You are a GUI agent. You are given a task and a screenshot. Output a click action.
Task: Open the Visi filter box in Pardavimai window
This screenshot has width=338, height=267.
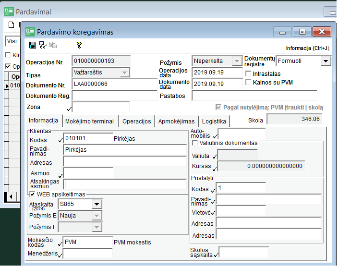[12, 41]
